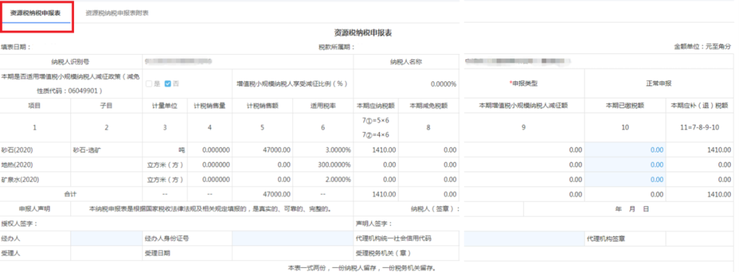Click the 本期增值税小规模纳税人减征额 column header

point(523,105)
